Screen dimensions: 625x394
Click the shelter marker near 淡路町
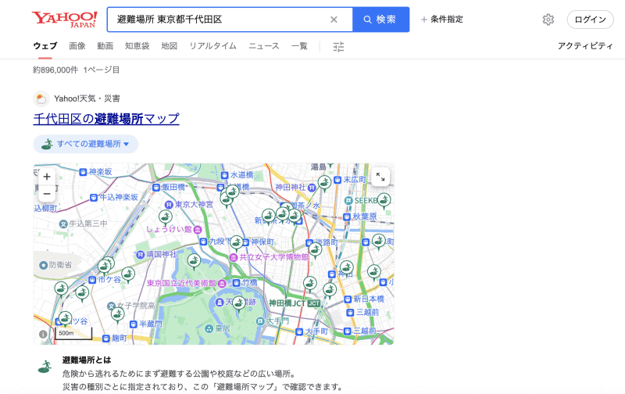coord(316,250)
